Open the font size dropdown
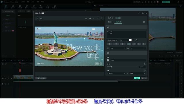This screenshot has width=184, height=104. (124, 40)
